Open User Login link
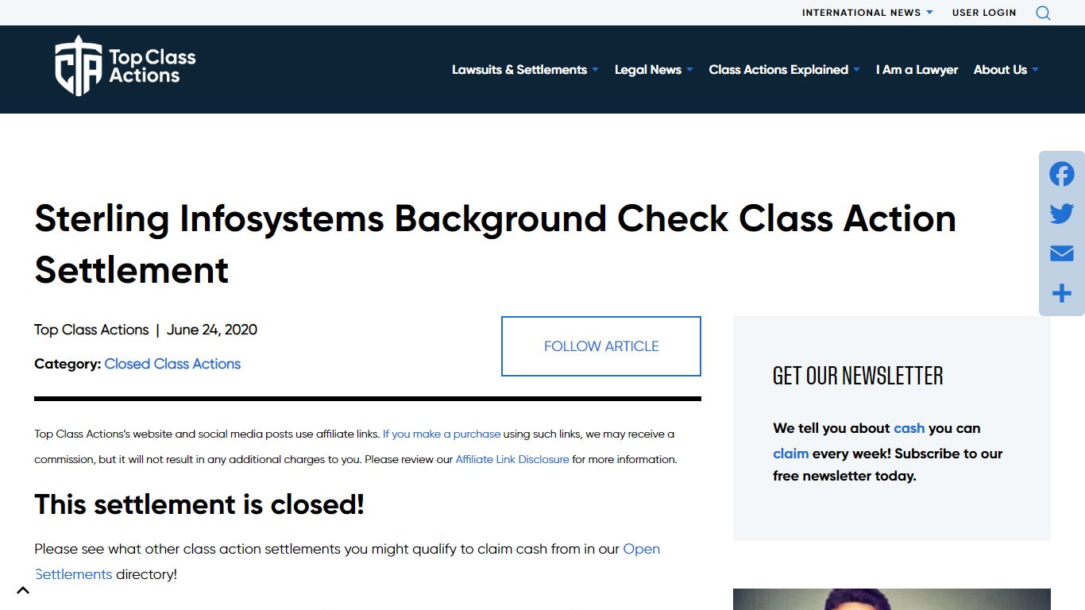 tap(984, 13)
